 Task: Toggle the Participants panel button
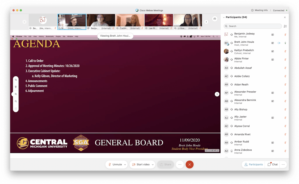[254, 164]
